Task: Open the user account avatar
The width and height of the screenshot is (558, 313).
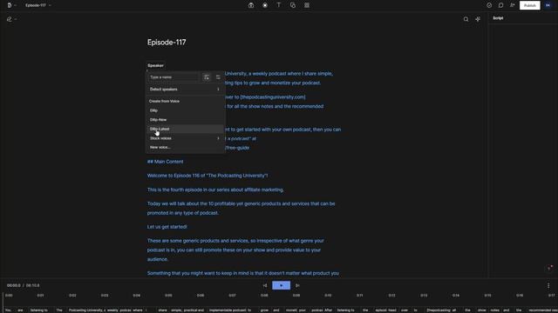Action: tap(548, 5)
